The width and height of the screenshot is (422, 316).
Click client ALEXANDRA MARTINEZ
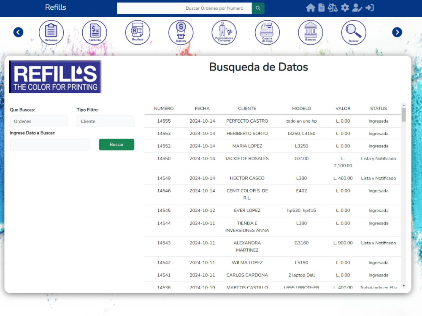(x=247, y=246)
